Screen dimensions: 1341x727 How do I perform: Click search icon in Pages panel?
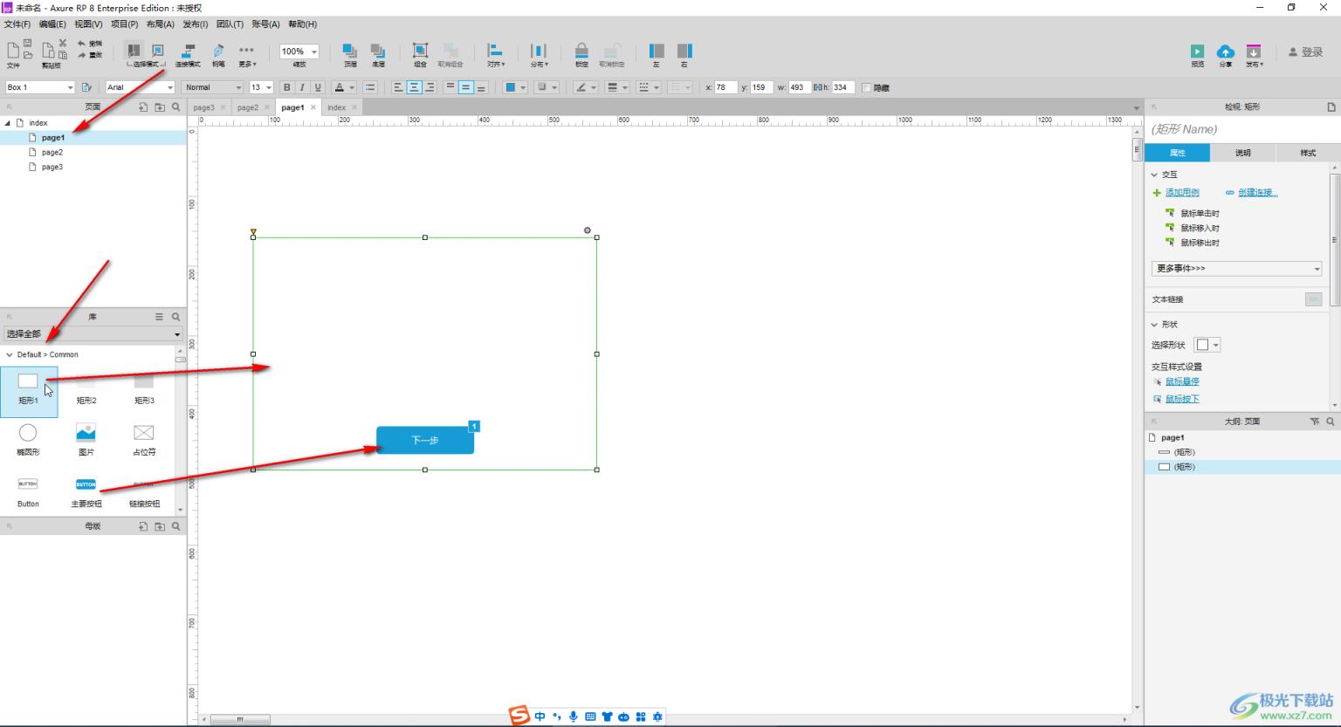tap(176, 107)
